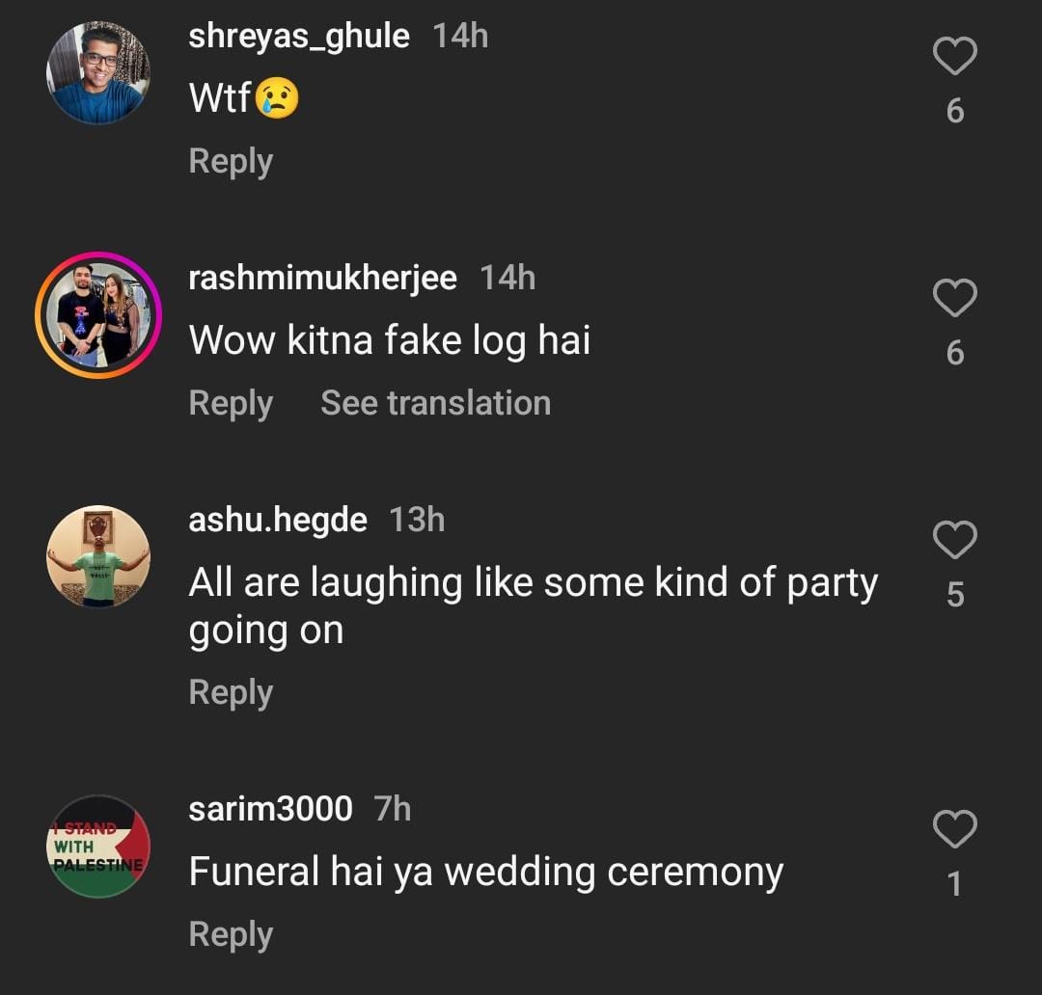Open the sarim3000 username profile
Image resolution: width=1042 pixels, height=995 pixels.
(270, 809)
